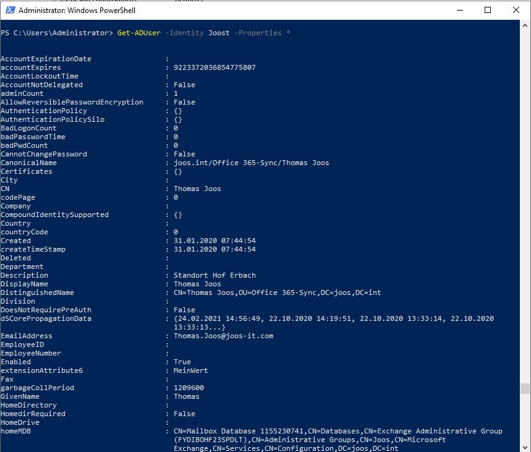Click the accountExpires value 9223372036854775807
Viewport: 531px width, 452px height.
(x=215, y=67)
